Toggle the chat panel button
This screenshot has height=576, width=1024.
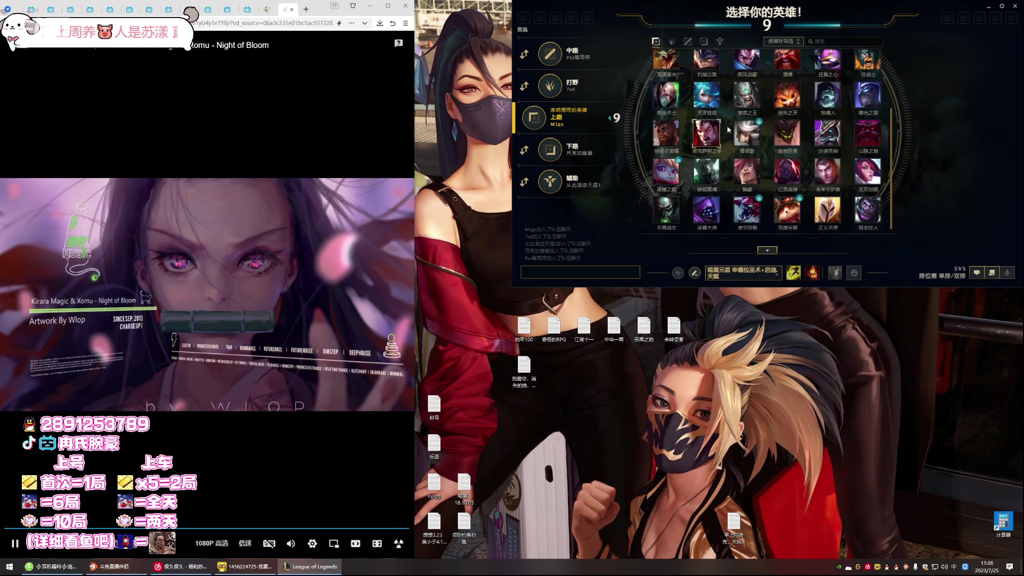[x=977, y=273]
